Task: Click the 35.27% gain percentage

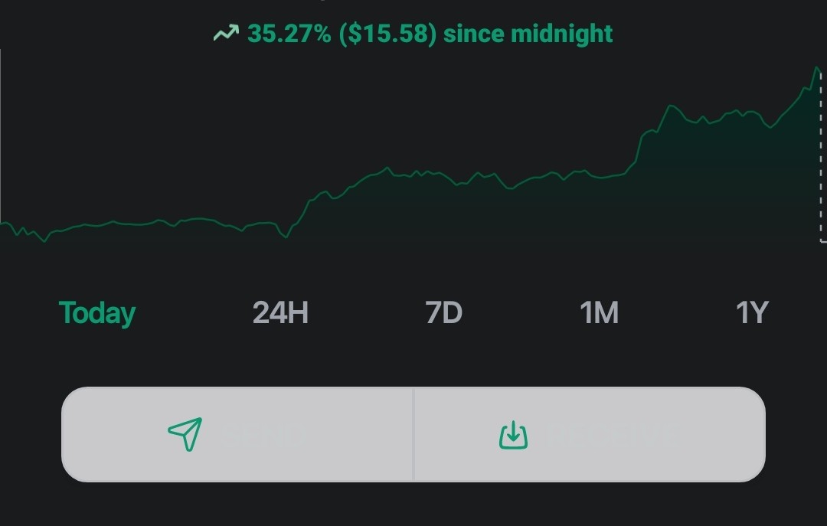Action: (289, 34)
